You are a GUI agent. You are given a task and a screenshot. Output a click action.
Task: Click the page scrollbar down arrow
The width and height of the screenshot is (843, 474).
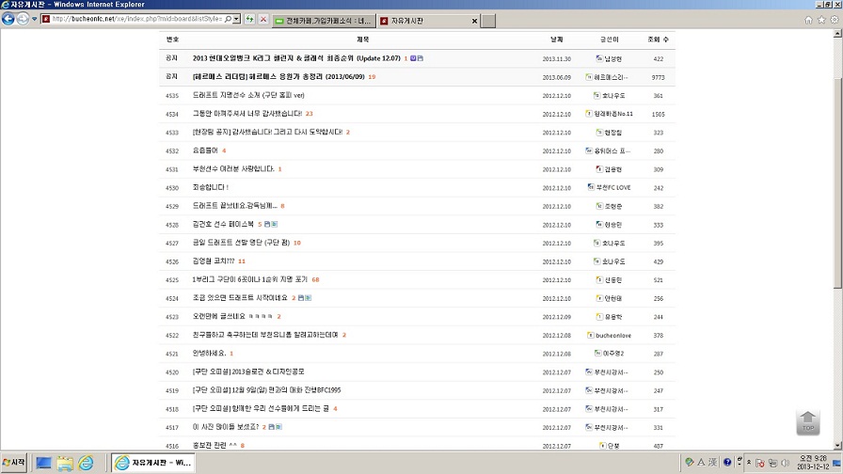pos(837,446)
